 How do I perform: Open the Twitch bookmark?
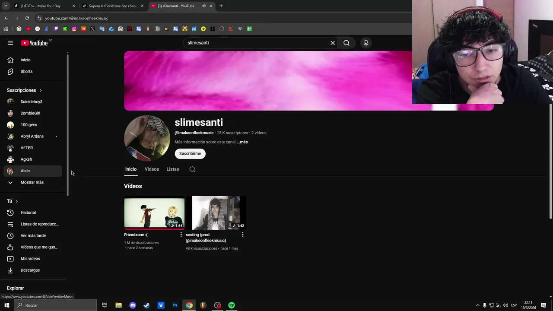click(56, 29)
